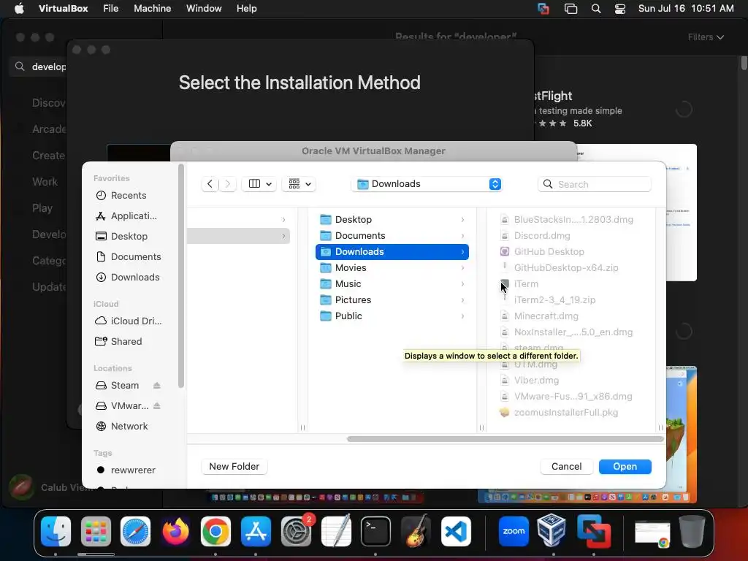Open Finder from the Dock
This screenshot has height=561, width=748.
[56, 531]
